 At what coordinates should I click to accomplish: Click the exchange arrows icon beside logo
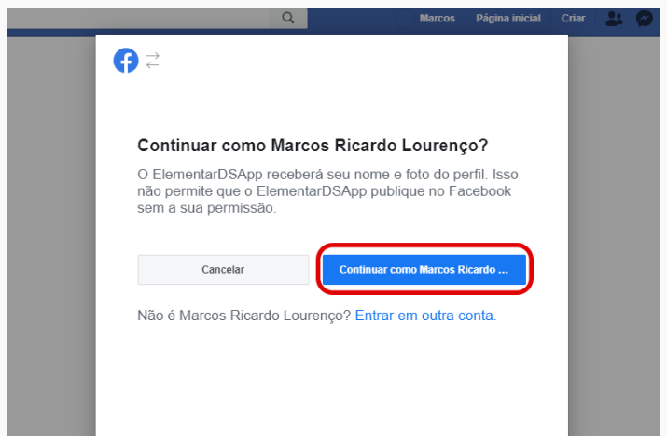(x=152, y=61)
